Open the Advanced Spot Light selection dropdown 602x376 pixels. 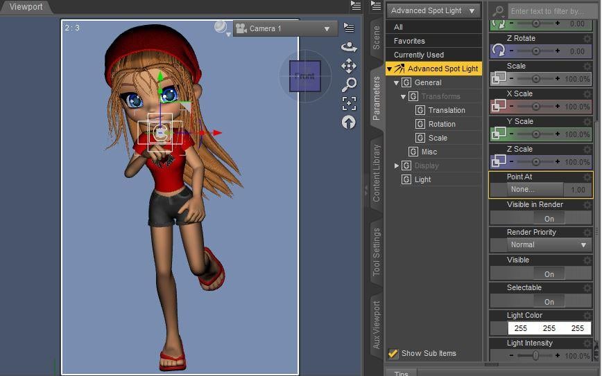pos(433,10)
